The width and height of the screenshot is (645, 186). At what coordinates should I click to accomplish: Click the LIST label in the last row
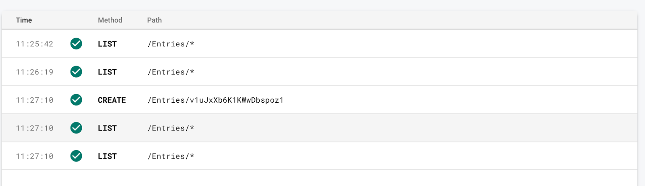click(107, 156)
